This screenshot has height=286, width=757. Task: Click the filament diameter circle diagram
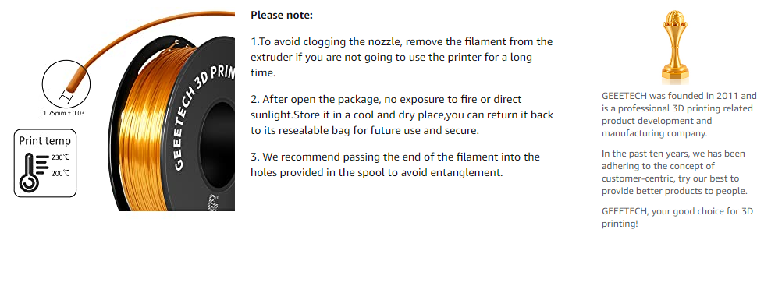pyautogui.click(x=66, y=84)
